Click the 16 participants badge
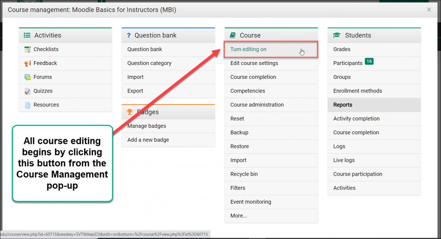This screenshot has height=239, width=441. 369,61
